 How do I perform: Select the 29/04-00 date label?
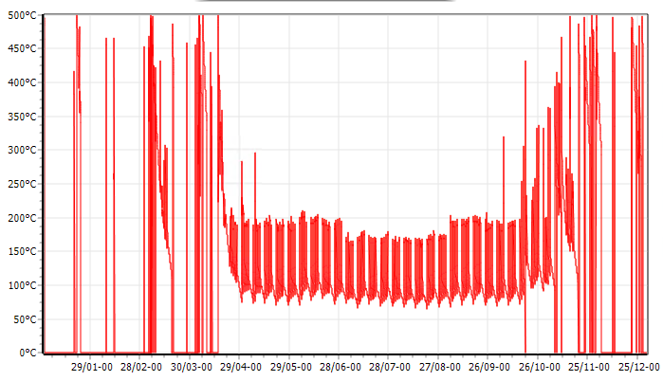(x=240, y=367)
